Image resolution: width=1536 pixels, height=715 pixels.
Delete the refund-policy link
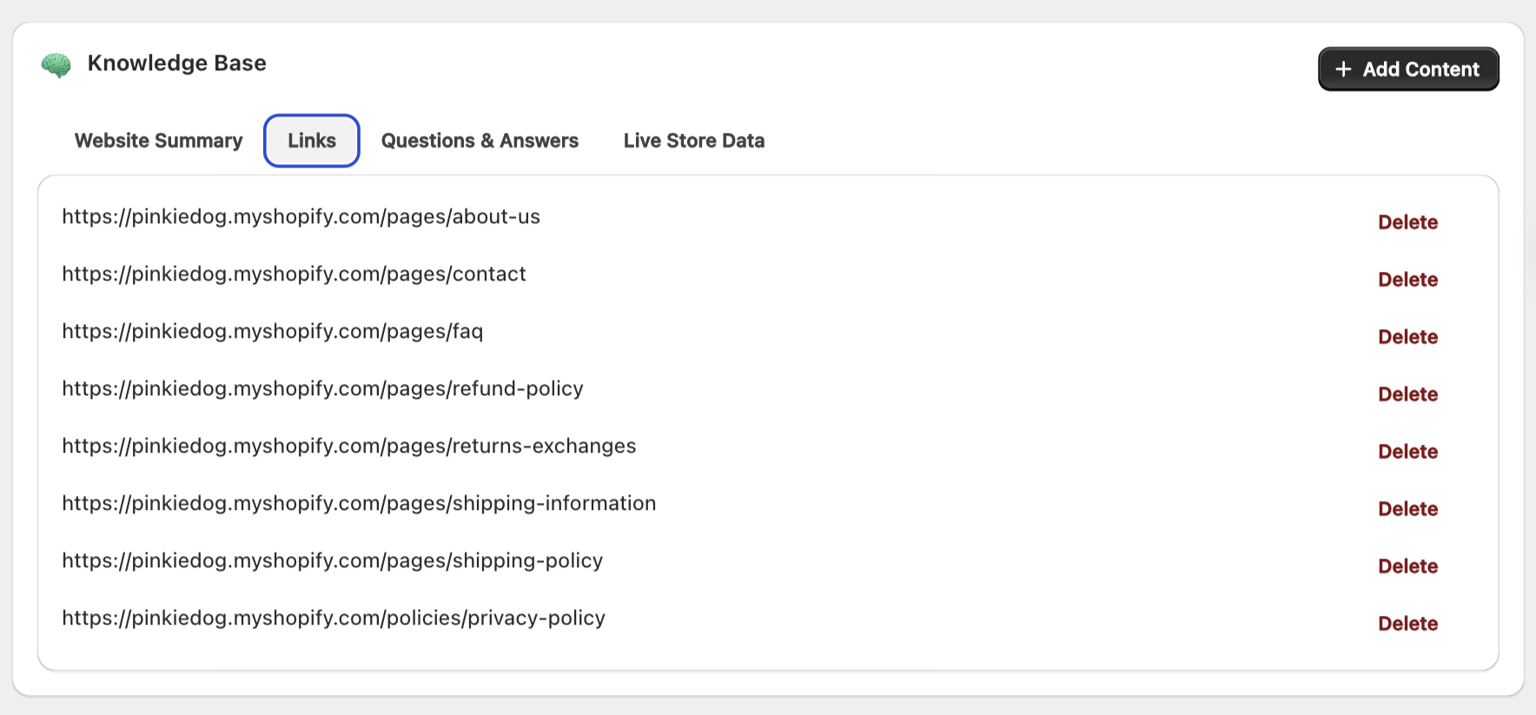pos(1407,394)
